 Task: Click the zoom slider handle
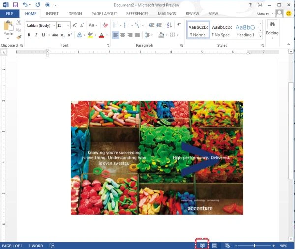point(255,246)
